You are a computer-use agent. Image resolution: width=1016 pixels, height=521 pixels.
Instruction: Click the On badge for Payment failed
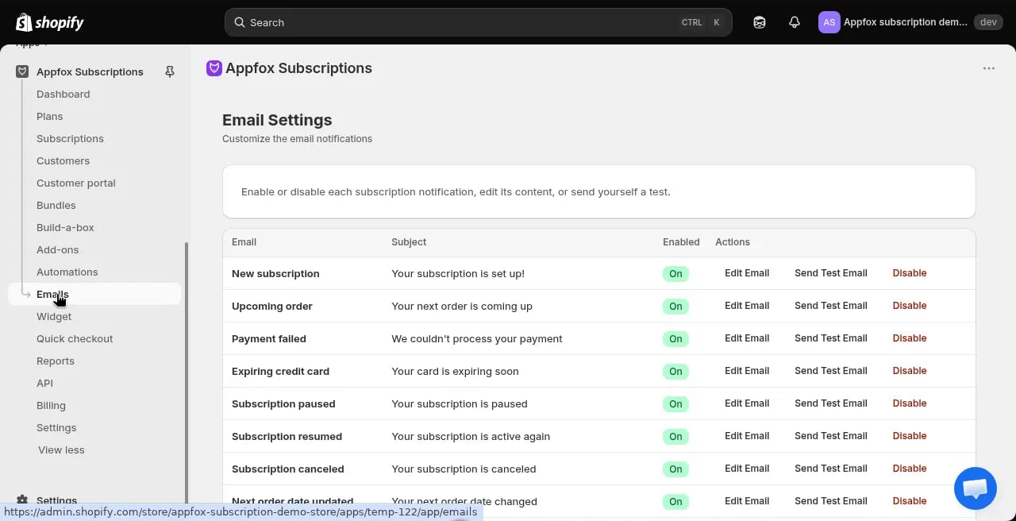tap(675, 339)
